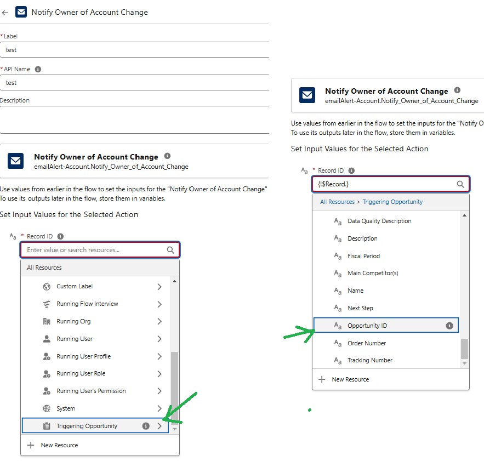This screenshot has width=484, height=461.
Task: Click the Label input containing test
Action: click(x=134, y=50)
